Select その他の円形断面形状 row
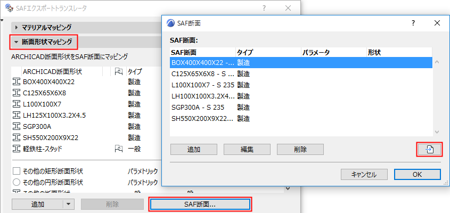450x213 pixels. [x=87, y=182]
